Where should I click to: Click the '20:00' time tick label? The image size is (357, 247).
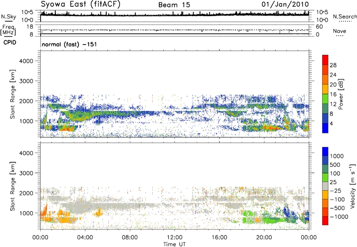tap(264, 238)
